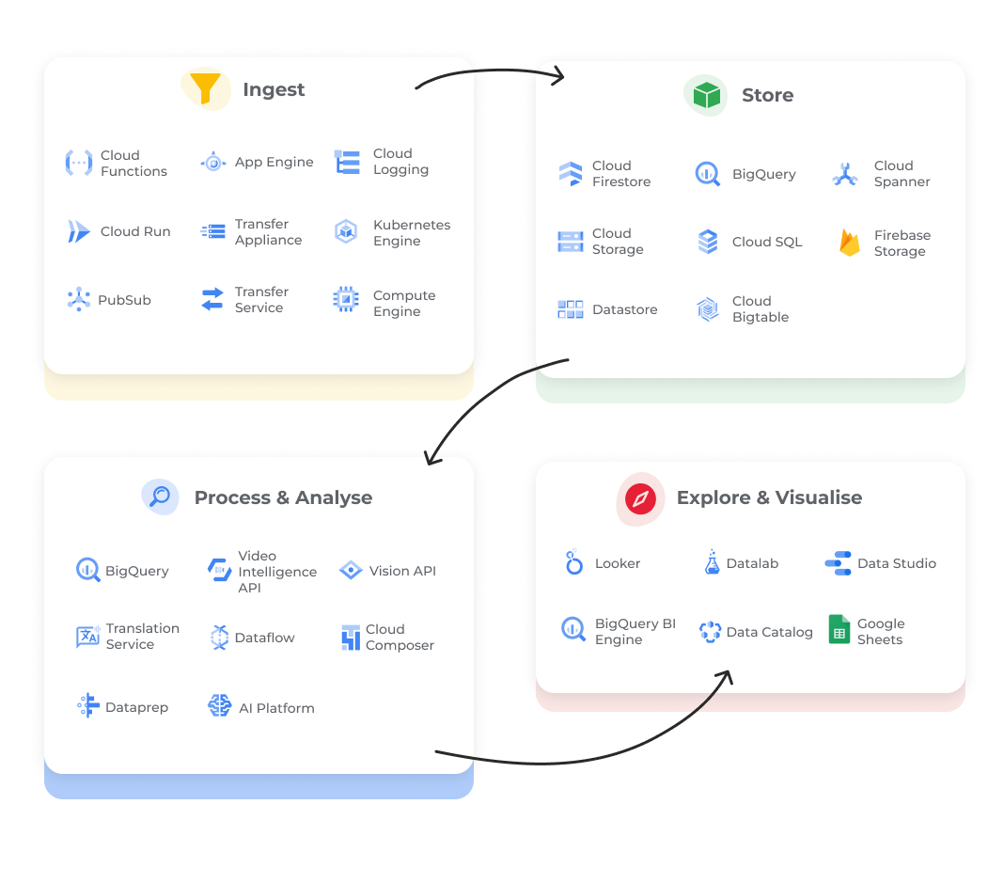Select the Cloud Spanner icon
This screenshot has height=883, width=1004.
[845, 174]
